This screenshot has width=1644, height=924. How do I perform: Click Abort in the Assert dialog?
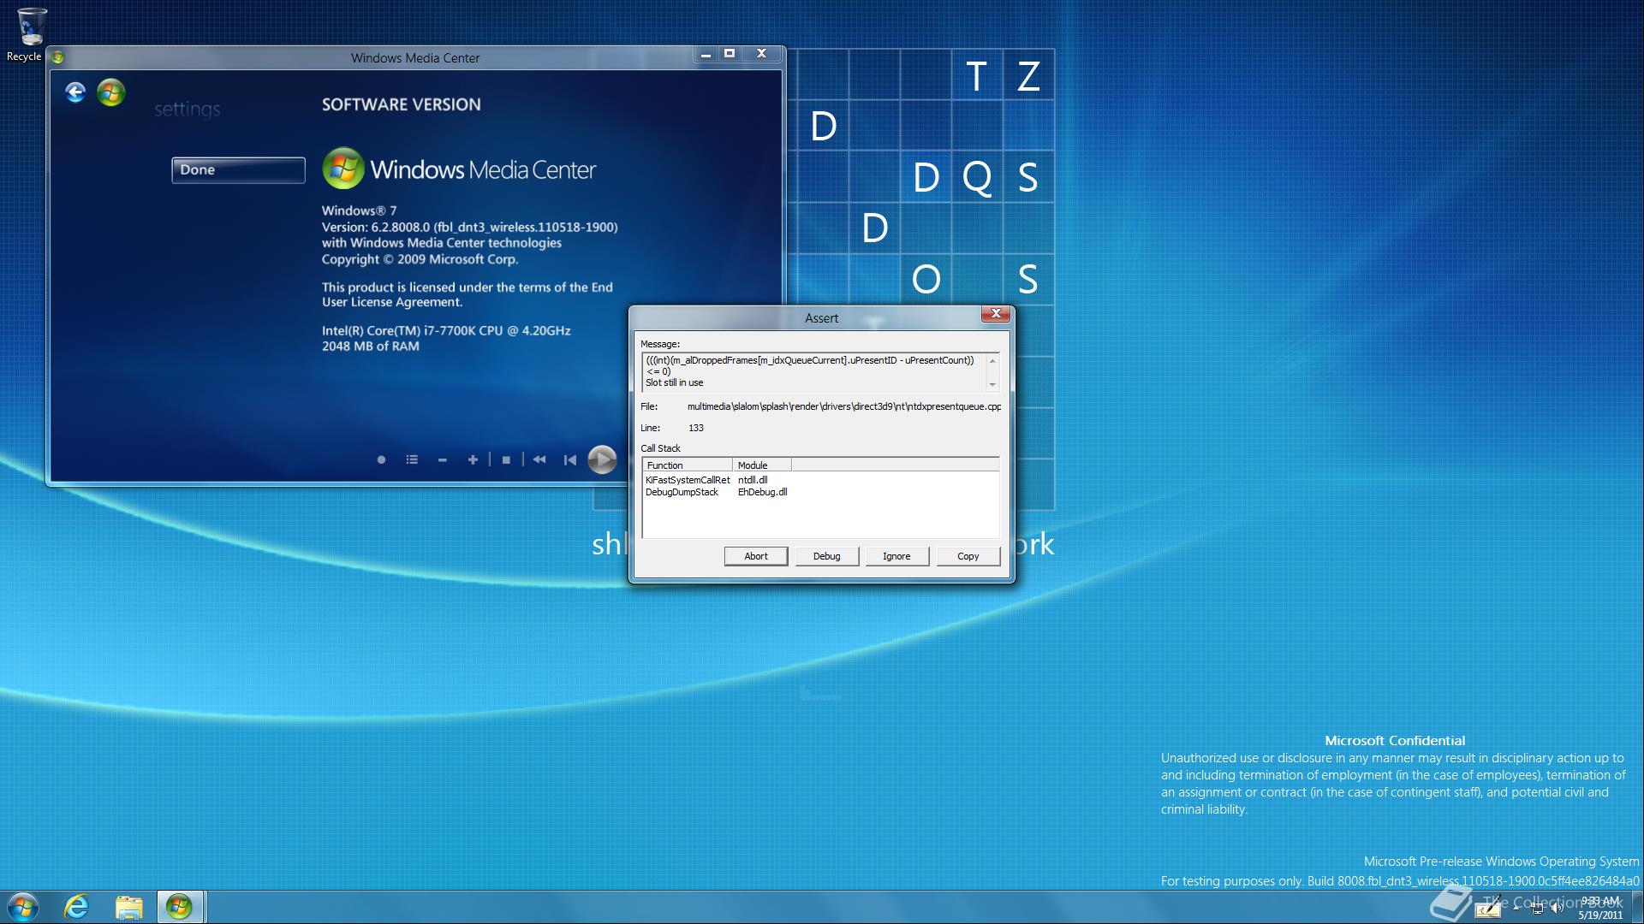click(755, 556)
